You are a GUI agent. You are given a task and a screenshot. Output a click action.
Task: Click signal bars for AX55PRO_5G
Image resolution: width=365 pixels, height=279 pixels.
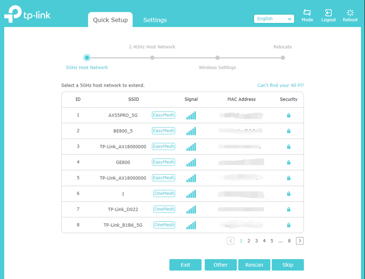point(191,115)
